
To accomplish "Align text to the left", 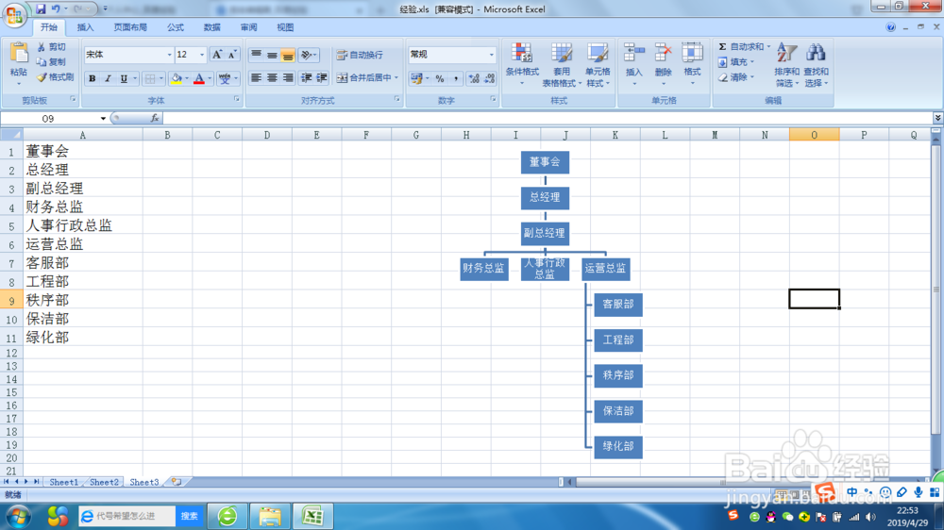I will [256, 77].
